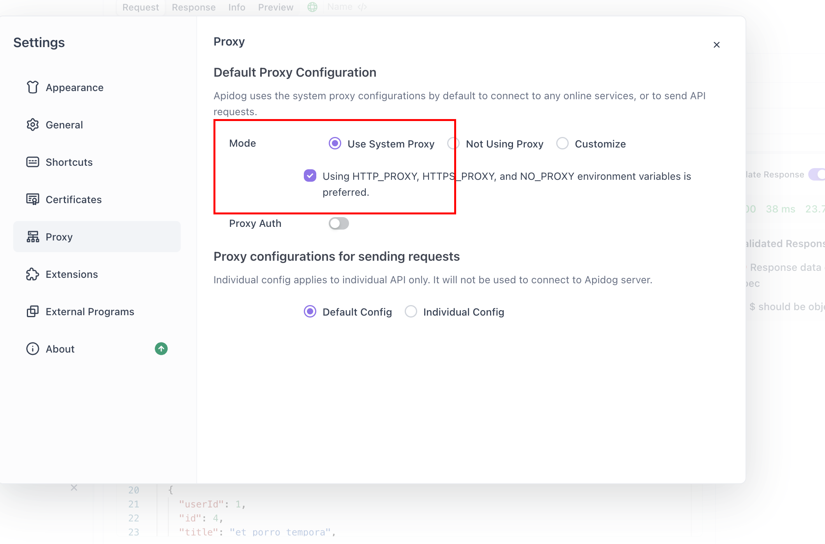Choose Individual Config radio button
The image size is (825, 544).
click(411, 312)
